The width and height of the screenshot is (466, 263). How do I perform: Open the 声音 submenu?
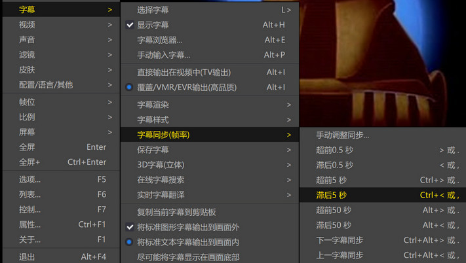[x=61, y=40]
